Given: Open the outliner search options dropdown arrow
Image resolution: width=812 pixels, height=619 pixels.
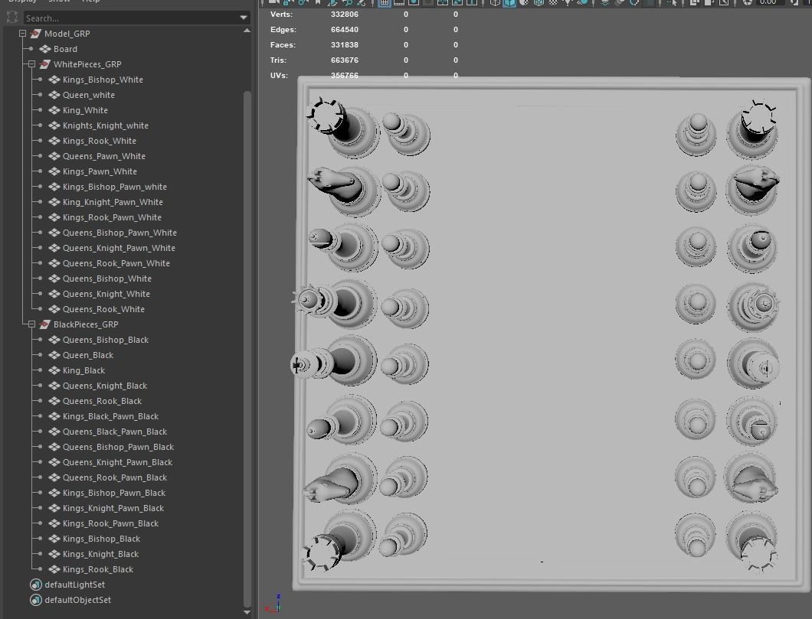Looking at the screenshot, I should click(244, 18).
